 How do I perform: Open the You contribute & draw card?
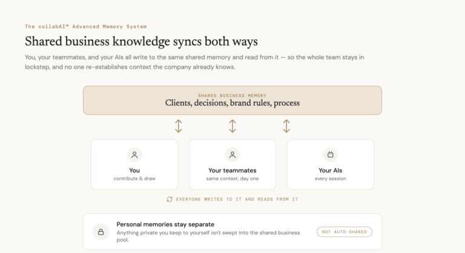click(x=134, y=164)
